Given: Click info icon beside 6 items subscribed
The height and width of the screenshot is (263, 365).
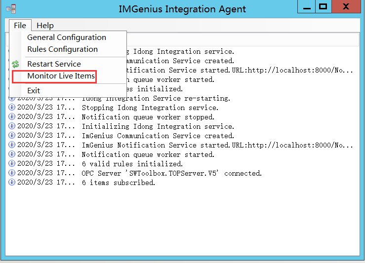Looking at the screenshot, I should [12, 183].
